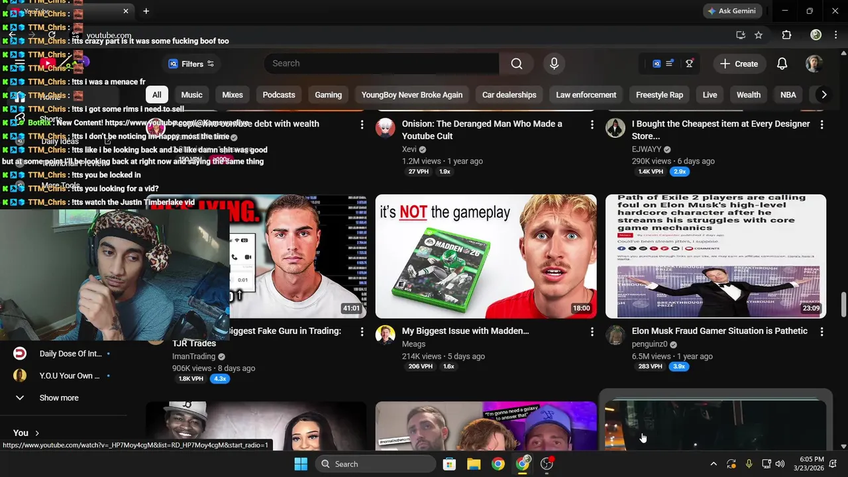Select the Mixes chip
Screen dimensions: 848x477
tap(233, 95)
